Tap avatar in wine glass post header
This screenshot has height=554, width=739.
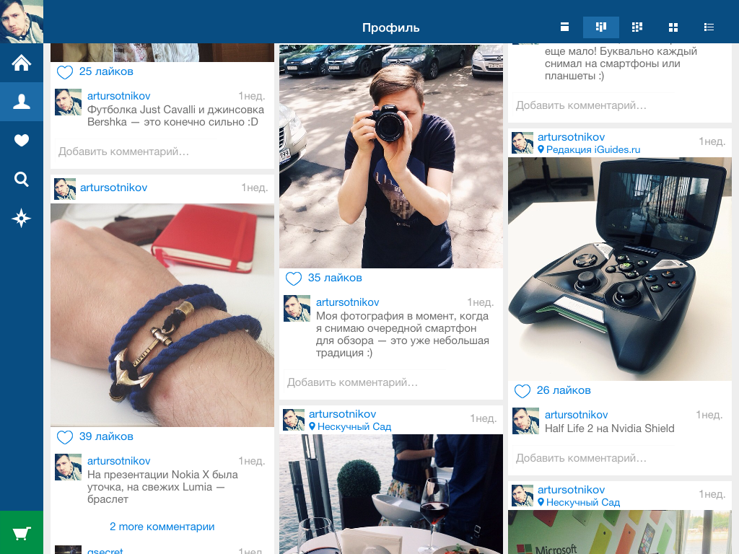click(294, 420)
